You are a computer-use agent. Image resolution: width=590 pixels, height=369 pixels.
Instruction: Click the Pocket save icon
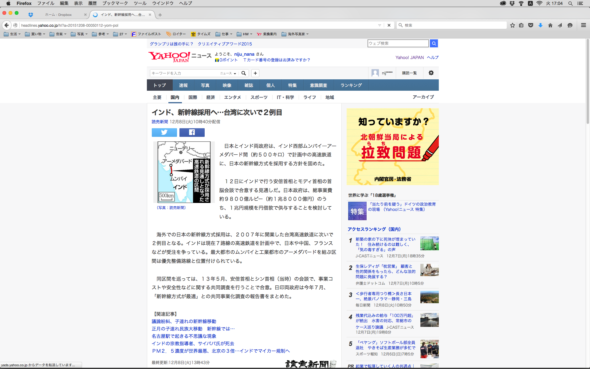[x=531, y=25]
